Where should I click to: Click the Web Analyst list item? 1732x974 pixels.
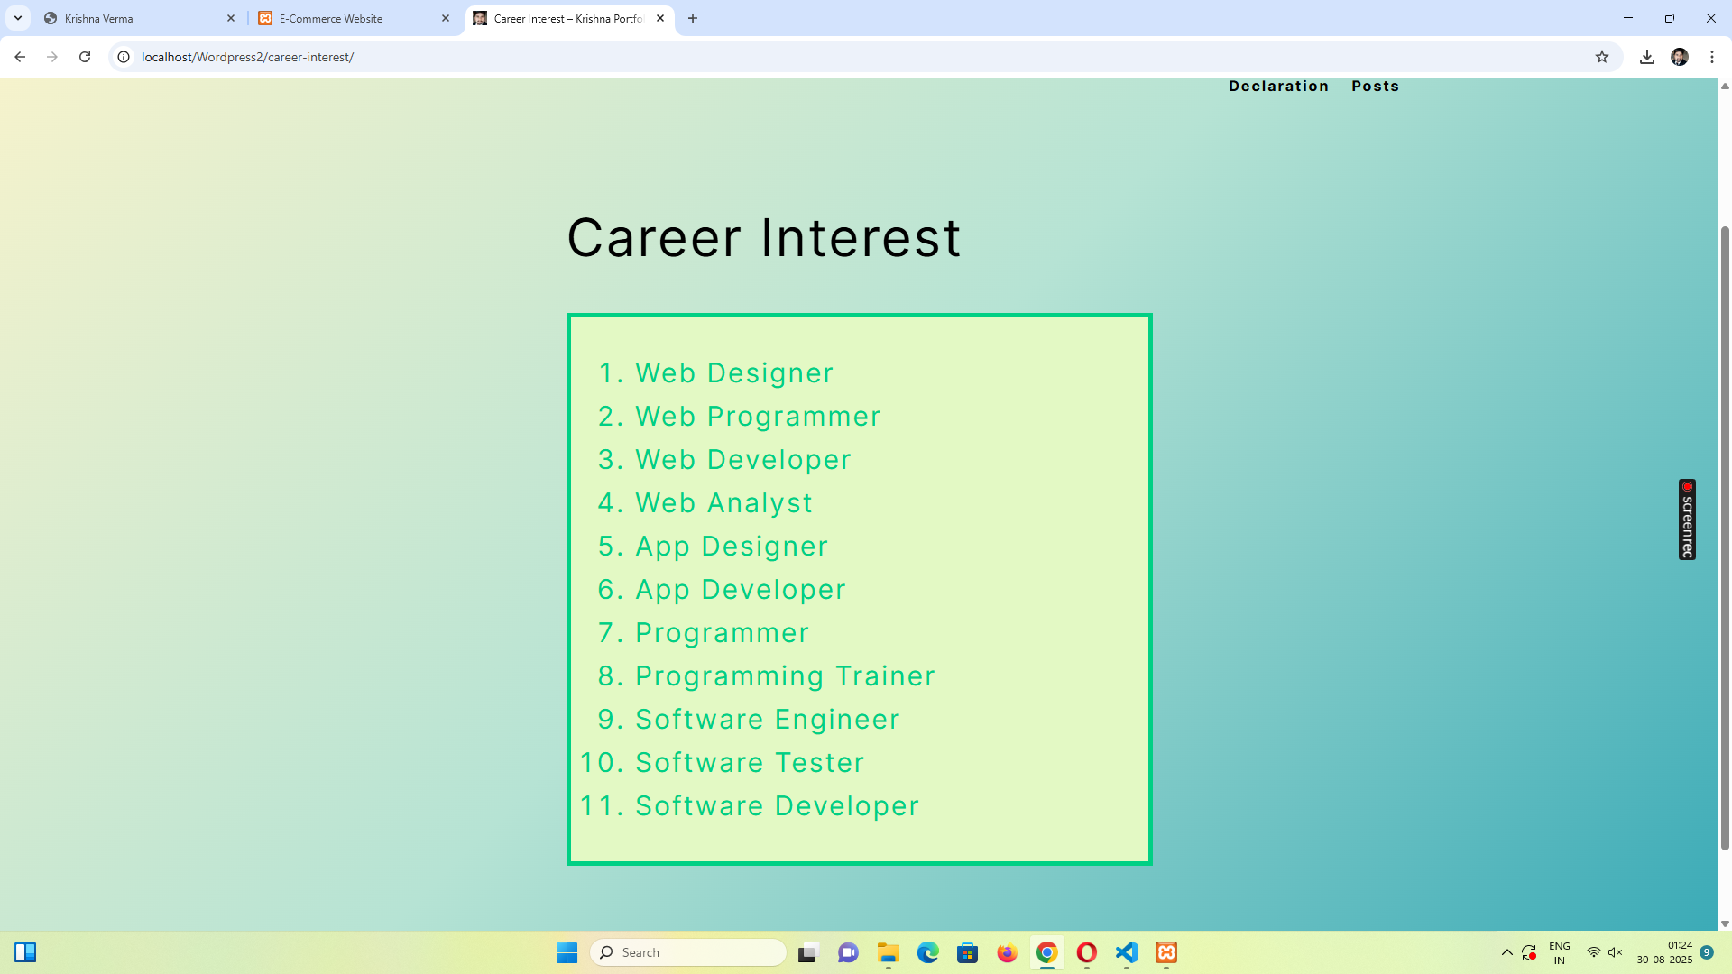(x=723, y=503)
